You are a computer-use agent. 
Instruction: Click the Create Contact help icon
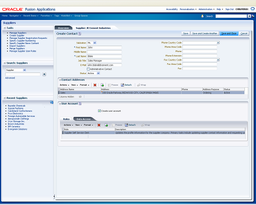80,34
